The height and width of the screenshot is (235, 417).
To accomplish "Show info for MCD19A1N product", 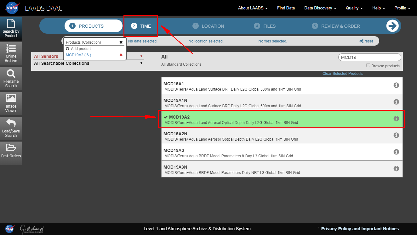I will click(397, 102).
